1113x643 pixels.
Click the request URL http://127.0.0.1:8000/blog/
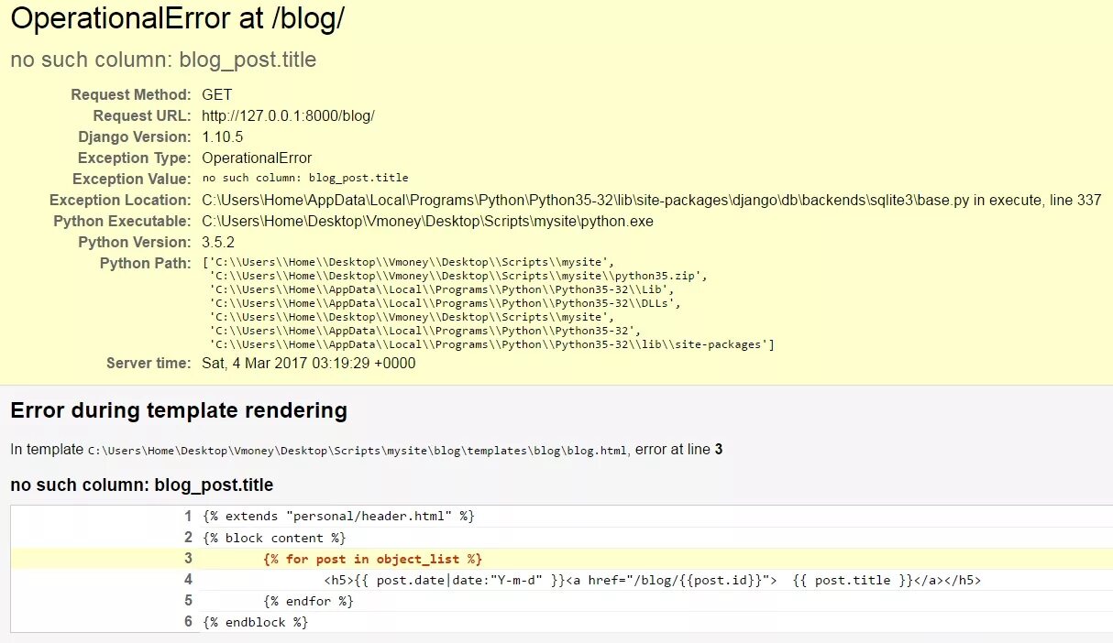pos(288,116)
